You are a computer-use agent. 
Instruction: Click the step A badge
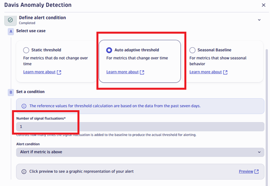point(11,31)
